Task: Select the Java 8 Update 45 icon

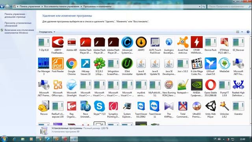Action: pyautogui.click(x=141, y=63)
